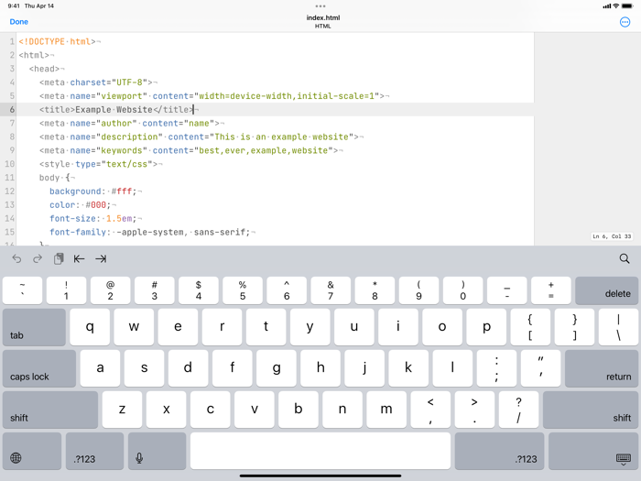Tap the outdent left-arrow icon
Image resolution: width=641 pixels, height=481 pixels.
pyautogui.click(x=80, y=259)
